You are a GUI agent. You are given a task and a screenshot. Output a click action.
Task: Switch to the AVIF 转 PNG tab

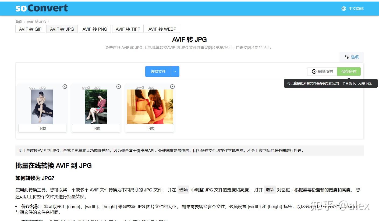coord(95,29)
